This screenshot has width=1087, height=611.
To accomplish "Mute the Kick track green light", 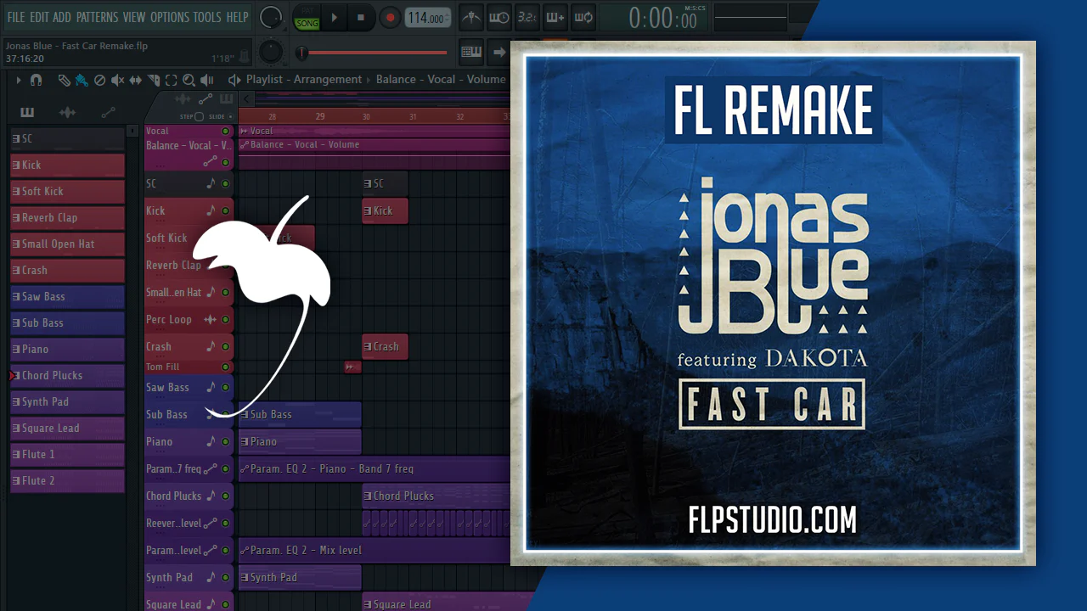I will coord(226,210).
